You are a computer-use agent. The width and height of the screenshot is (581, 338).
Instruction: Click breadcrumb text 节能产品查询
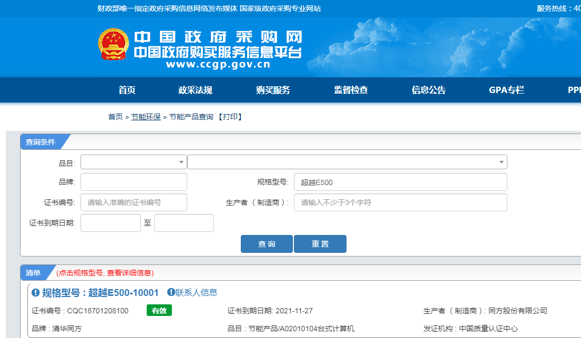coord(191,117)
